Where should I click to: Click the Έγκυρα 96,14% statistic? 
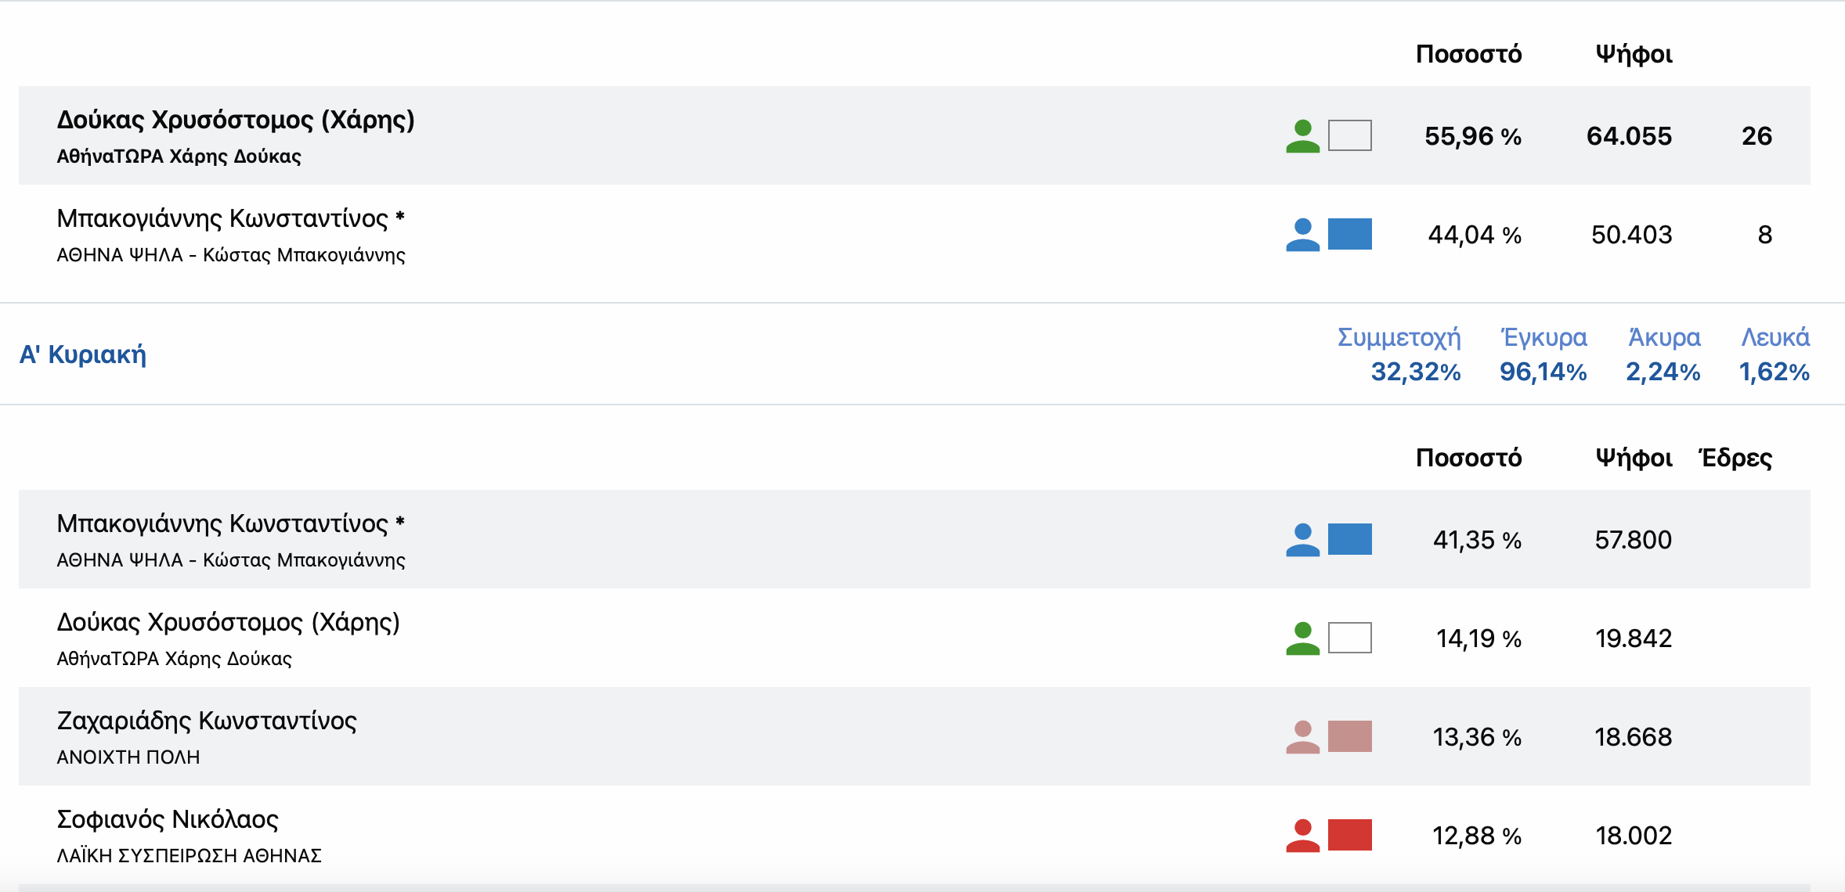(x=1544, y=354)
